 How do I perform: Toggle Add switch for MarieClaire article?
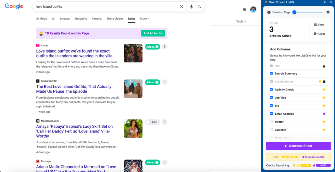coord(152,122)
